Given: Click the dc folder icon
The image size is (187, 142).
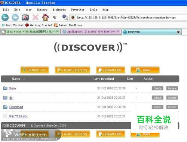Looking at the screenshot, I should click(x=5, y=98).
